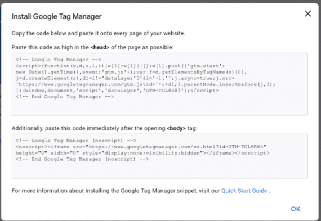321x221 pixels.
Task: Click inside the body noscript code box
Action: (160, 156)
